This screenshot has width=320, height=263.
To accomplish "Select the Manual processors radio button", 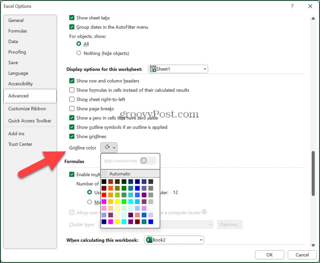I will [89, 202].
